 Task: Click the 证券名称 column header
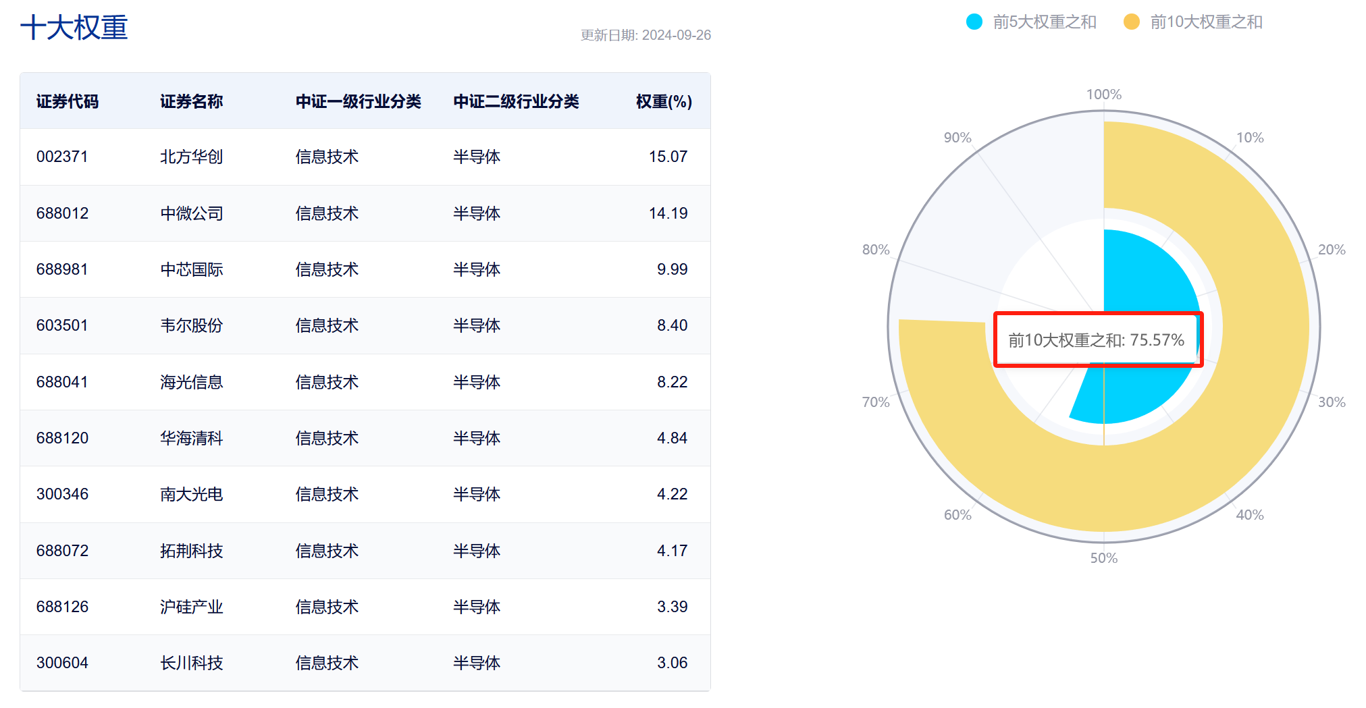191,101
